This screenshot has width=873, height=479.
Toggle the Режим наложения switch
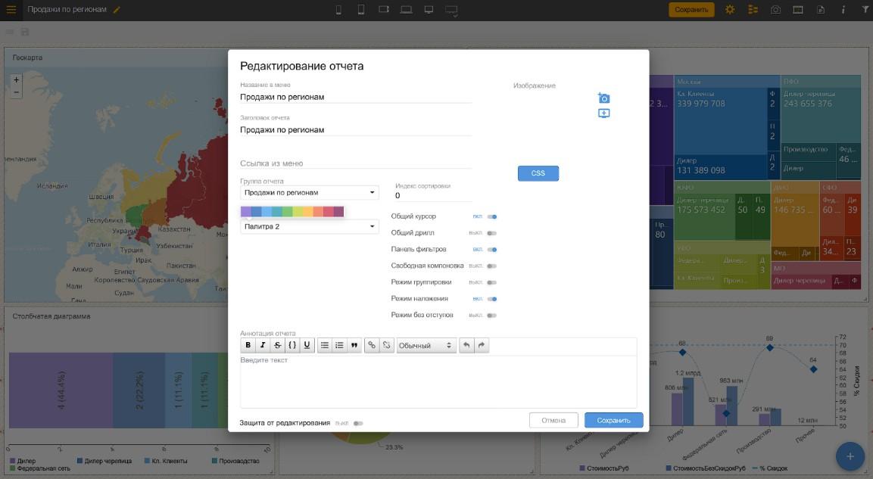491,299
